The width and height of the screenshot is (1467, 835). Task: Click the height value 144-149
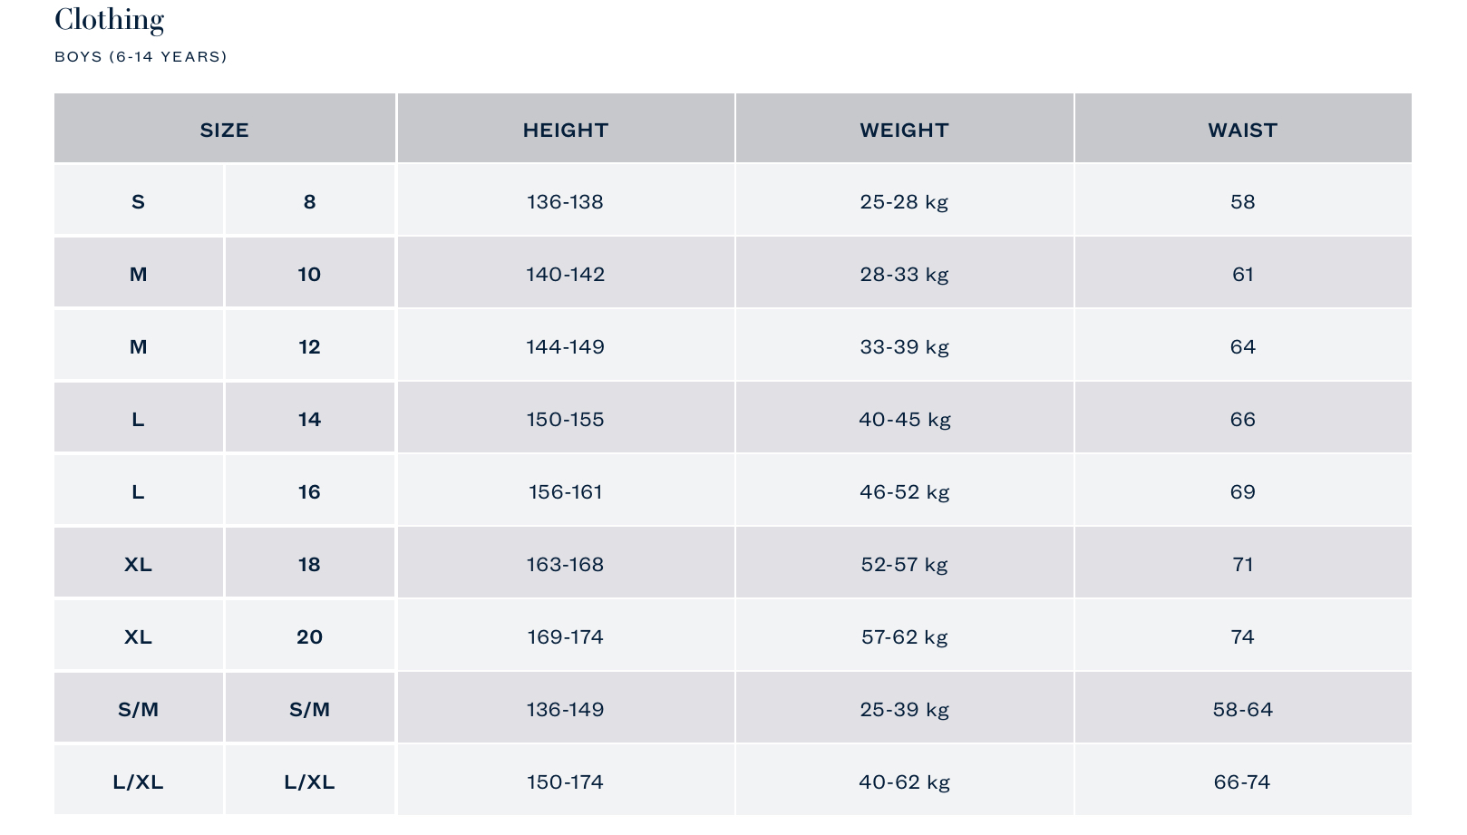coord(565,346)
